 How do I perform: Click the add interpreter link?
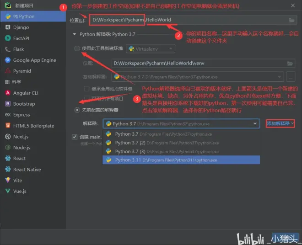pos(280,123)
